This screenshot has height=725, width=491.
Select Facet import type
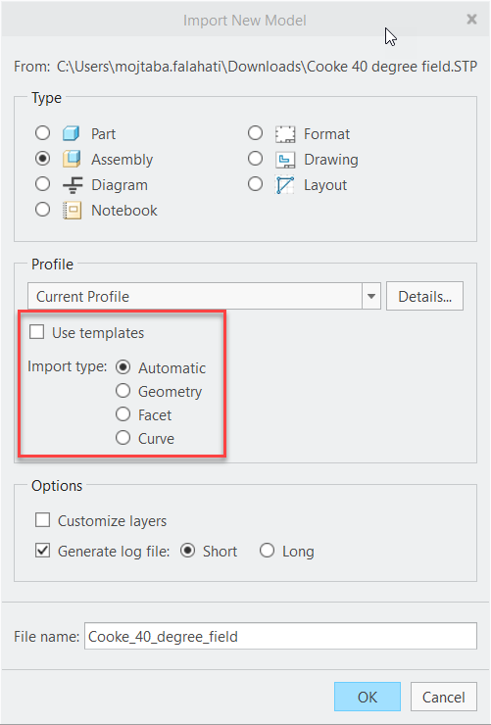pos(123,414)
